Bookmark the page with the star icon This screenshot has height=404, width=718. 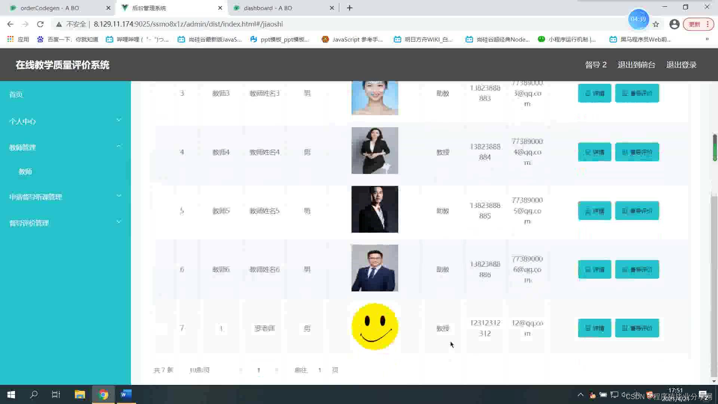click(656, 24)
